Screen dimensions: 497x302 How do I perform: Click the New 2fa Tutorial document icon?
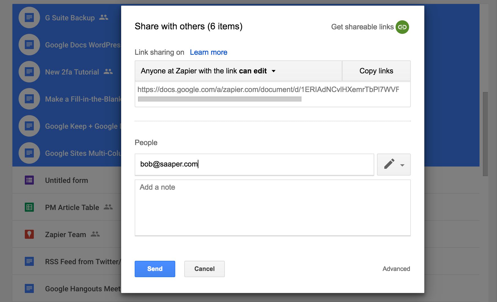(29, 72)
